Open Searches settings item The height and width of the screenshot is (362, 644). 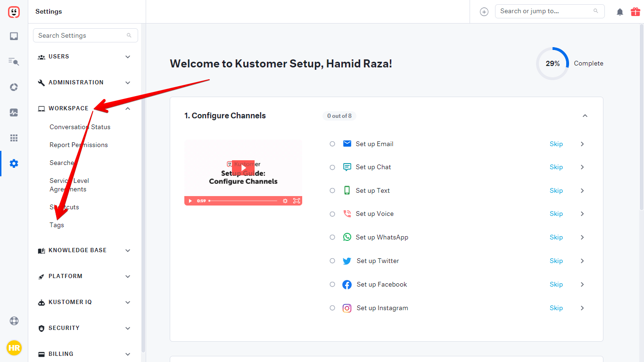point(63,163)
